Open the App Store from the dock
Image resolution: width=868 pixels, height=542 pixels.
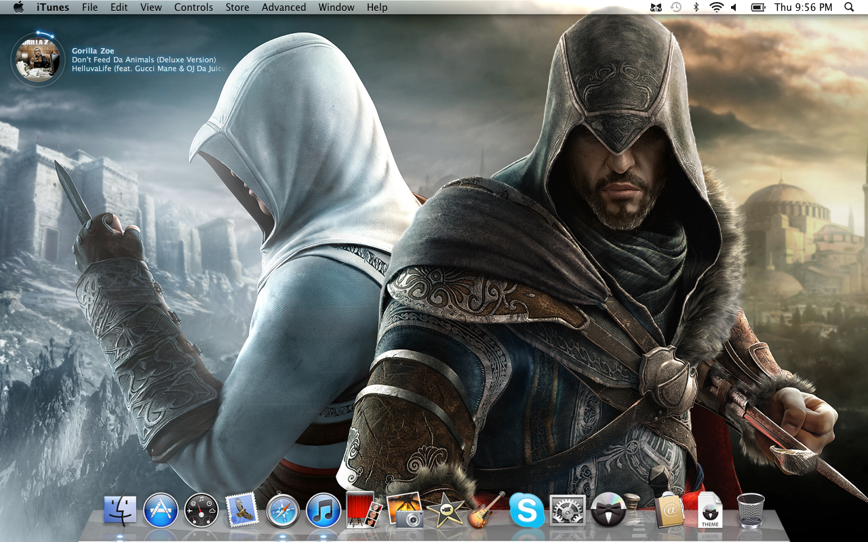click(161, 510)
